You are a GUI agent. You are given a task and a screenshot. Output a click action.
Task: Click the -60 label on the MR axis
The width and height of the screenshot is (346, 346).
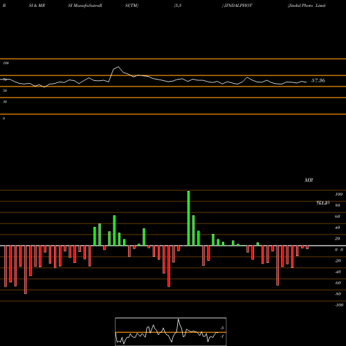338,283
